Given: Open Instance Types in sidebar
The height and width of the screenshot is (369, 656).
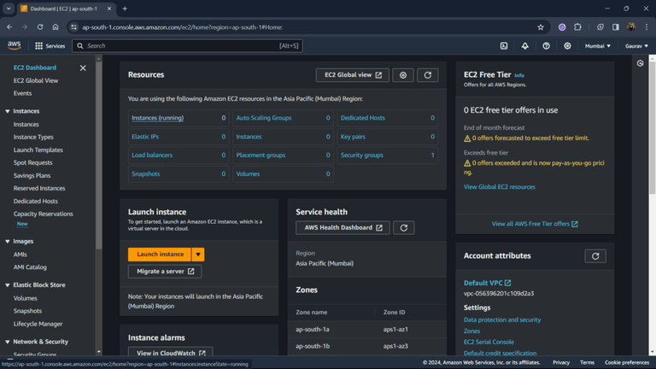Looking at the screenshot, I should coord(33,138).
